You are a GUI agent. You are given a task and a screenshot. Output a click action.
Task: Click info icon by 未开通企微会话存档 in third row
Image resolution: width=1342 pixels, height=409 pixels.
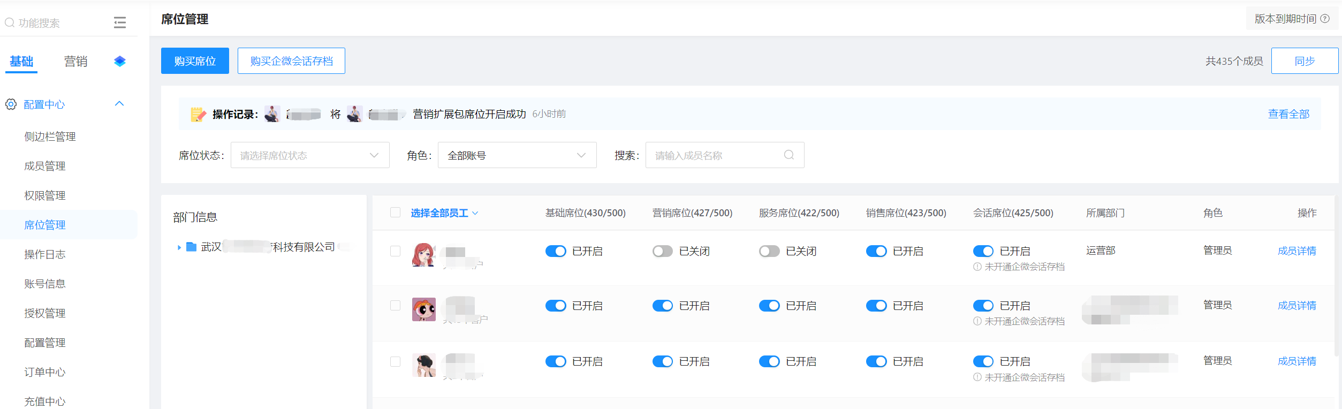coord(977,377)
